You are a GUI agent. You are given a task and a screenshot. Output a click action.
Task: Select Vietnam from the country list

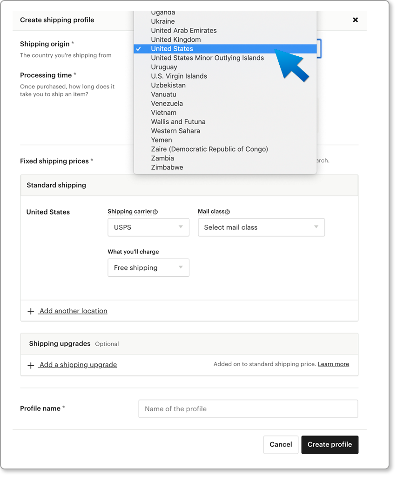(x=164, y=112)
